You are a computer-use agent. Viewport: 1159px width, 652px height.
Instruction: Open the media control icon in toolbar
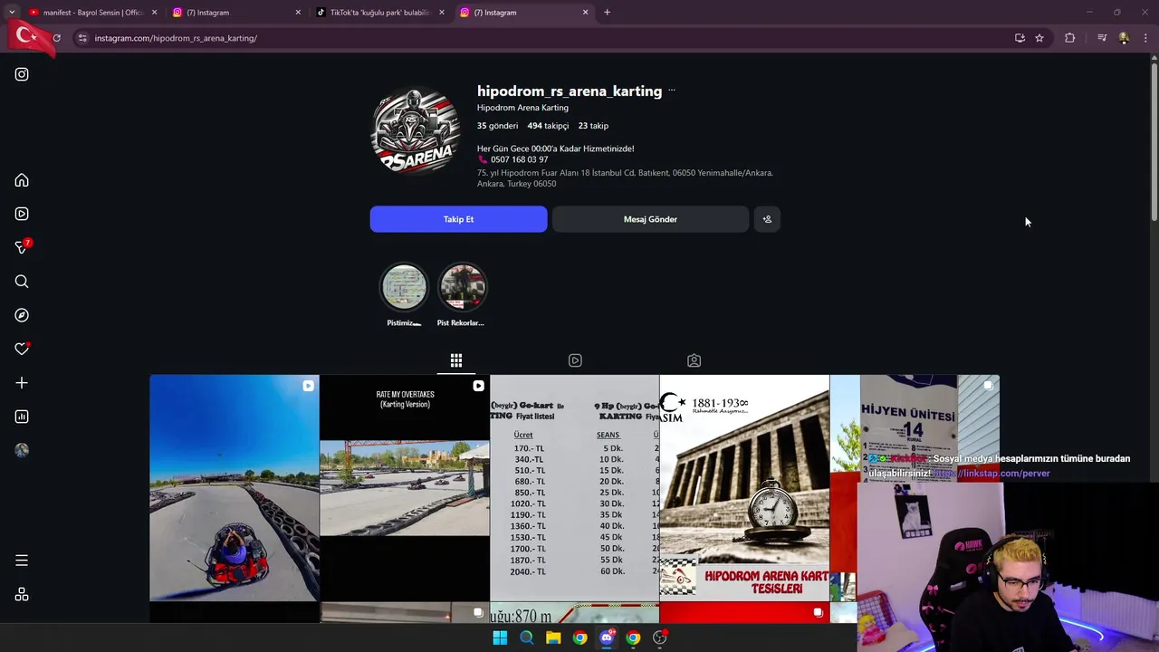pos(1102,38)
